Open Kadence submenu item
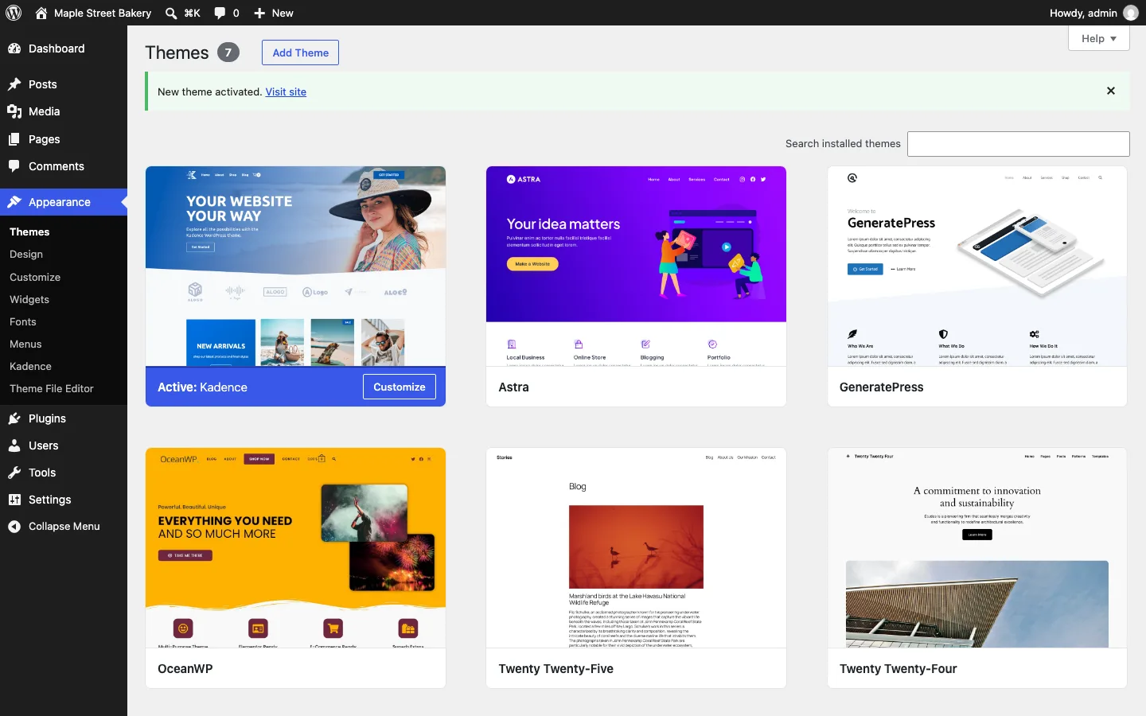This screenshot has width=1146, height=716. tap(30, 366)
